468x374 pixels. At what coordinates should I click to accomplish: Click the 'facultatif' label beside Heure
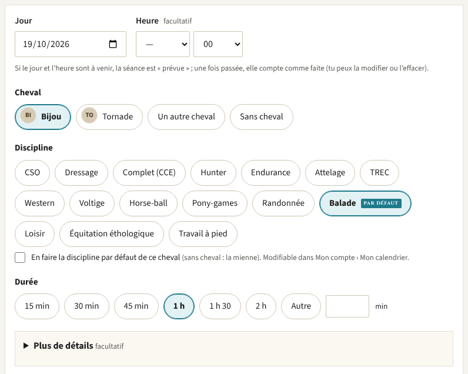point(178,21)
